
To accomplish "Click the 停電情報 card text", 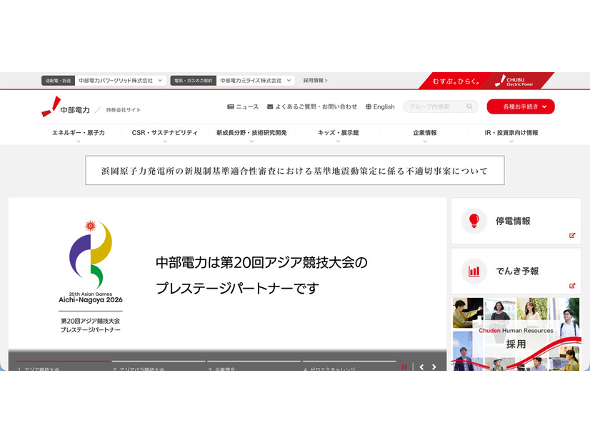I will [x=513, y=221].
